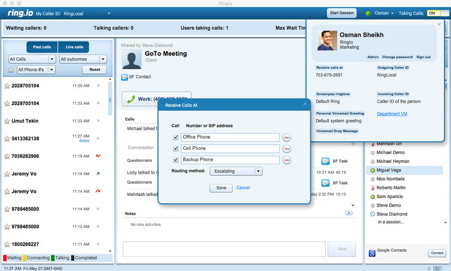This screenshot has height=271, width=451.
Task: Click Miguel Vega's green presence icon
Action: [x=373, y=170]
